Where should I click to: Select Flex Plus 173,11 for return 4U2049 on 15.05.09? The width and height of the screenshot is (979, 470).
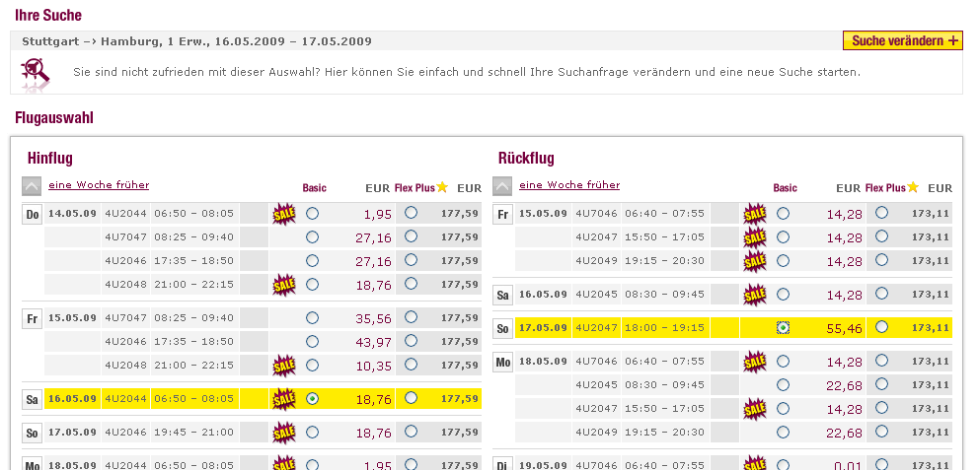pyautogui.click(x=881, y=260)
